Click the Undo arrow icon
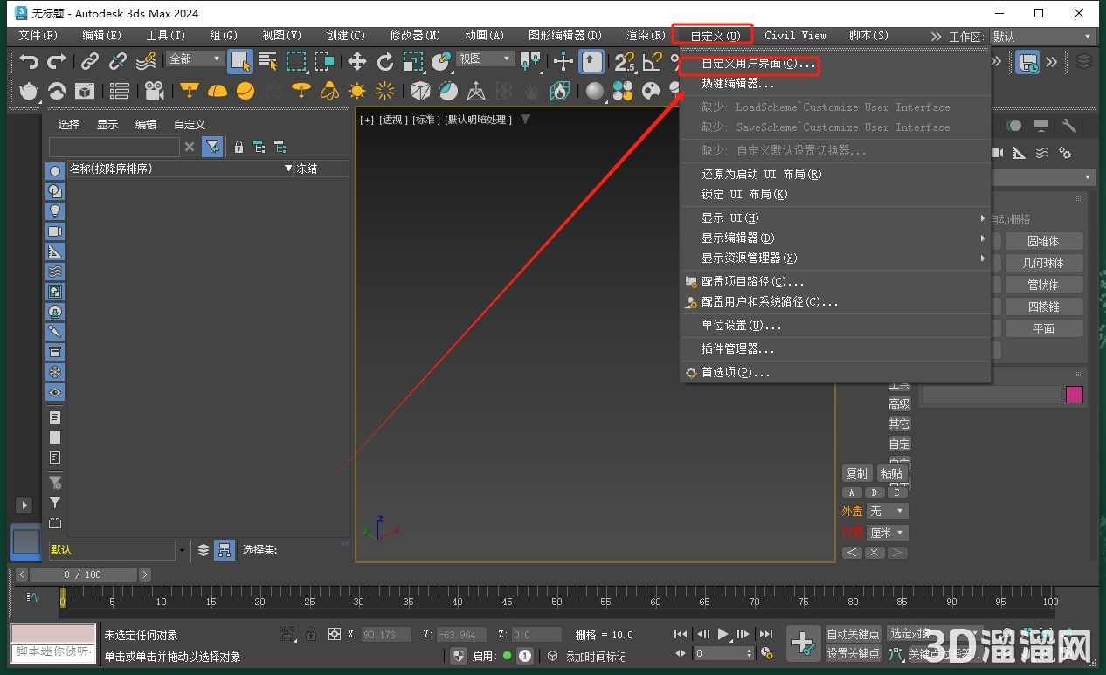The image size is (1106, 675). click(30, 61)
